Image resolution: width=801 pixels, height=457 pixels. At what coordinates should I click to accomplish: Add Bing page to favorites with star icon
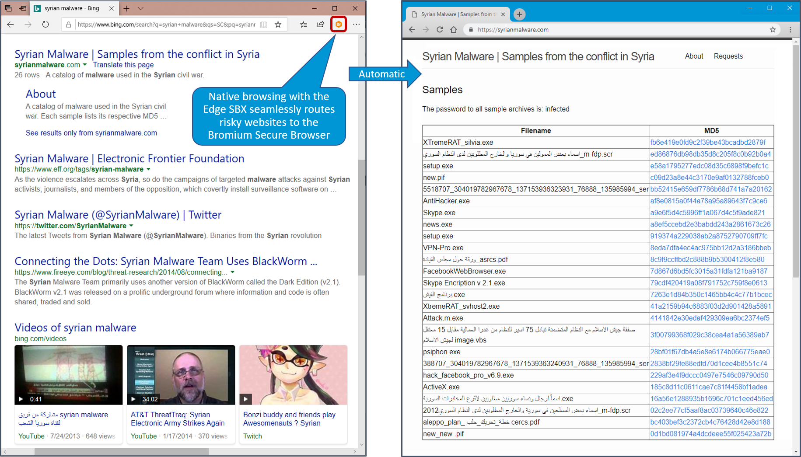point(278,24)
